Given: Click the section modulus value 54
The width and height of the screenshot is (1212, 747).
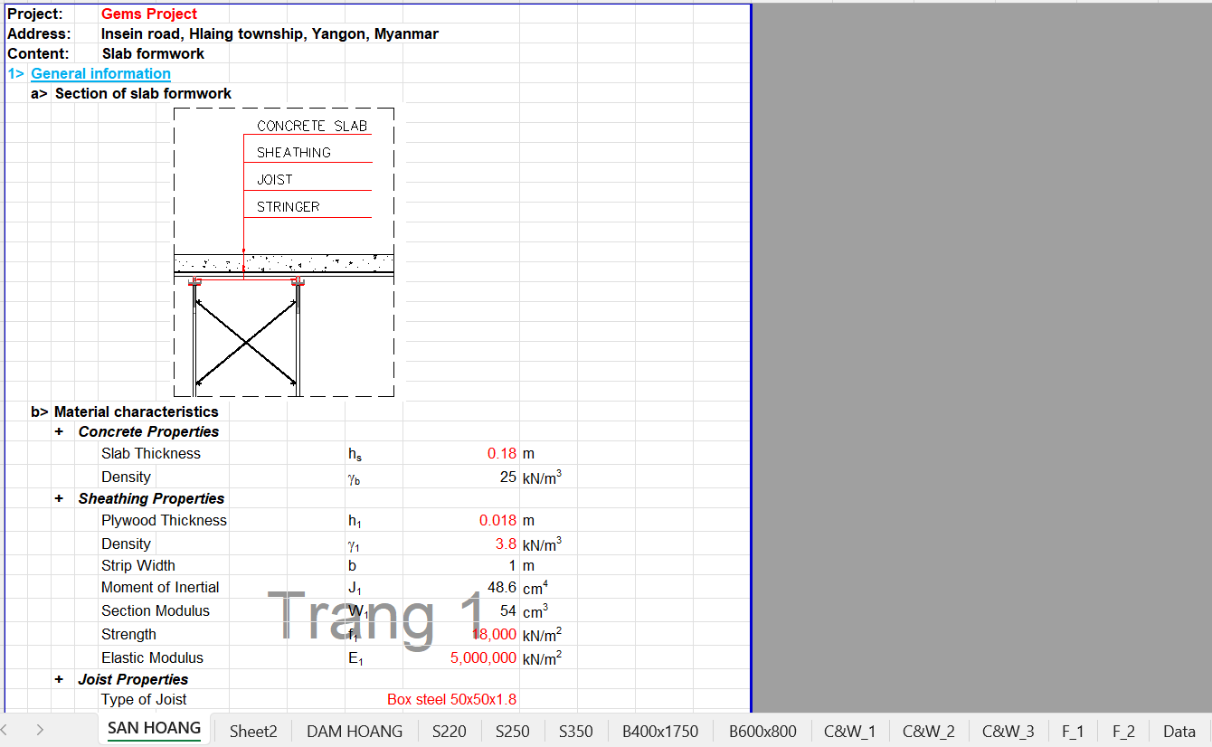Looking at the screenshot, I should click(508, 610).
